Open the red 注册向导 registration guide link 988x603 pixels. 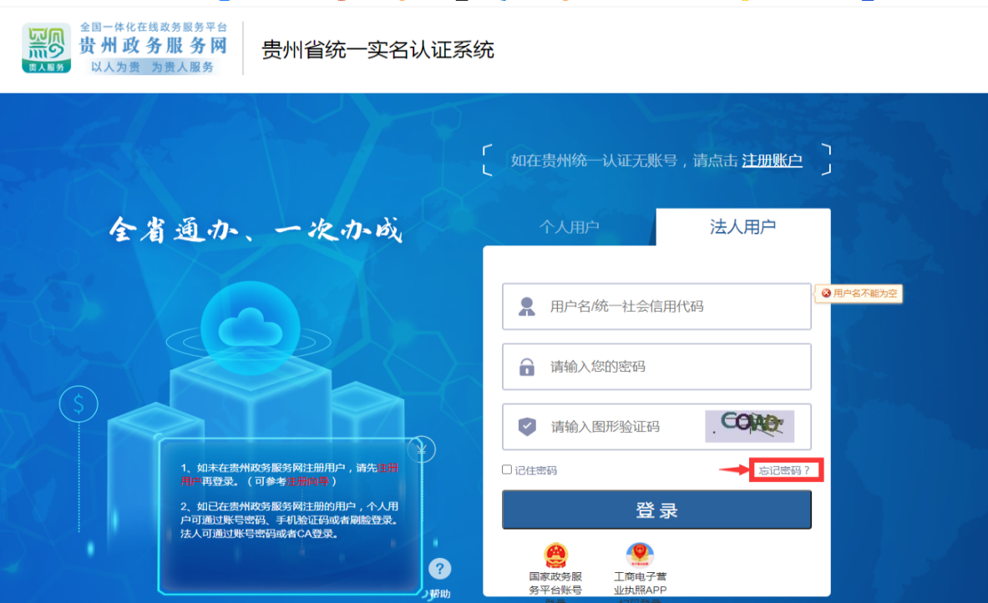311,481
